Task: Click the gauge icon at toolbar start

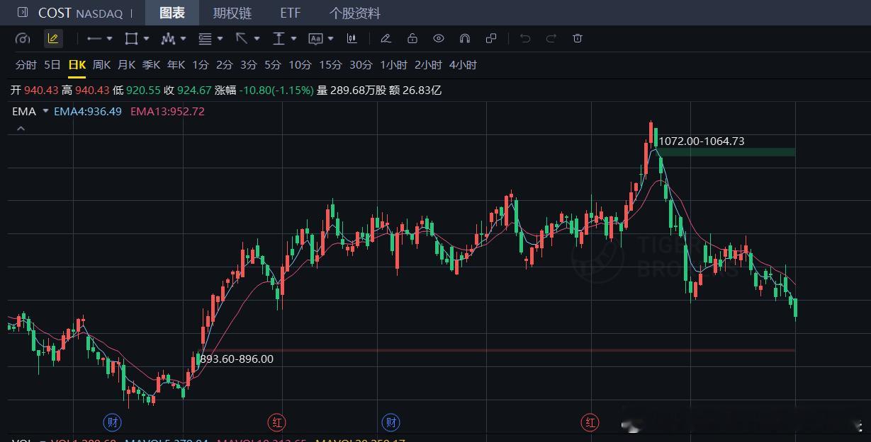Action: (x=23, y=38)
